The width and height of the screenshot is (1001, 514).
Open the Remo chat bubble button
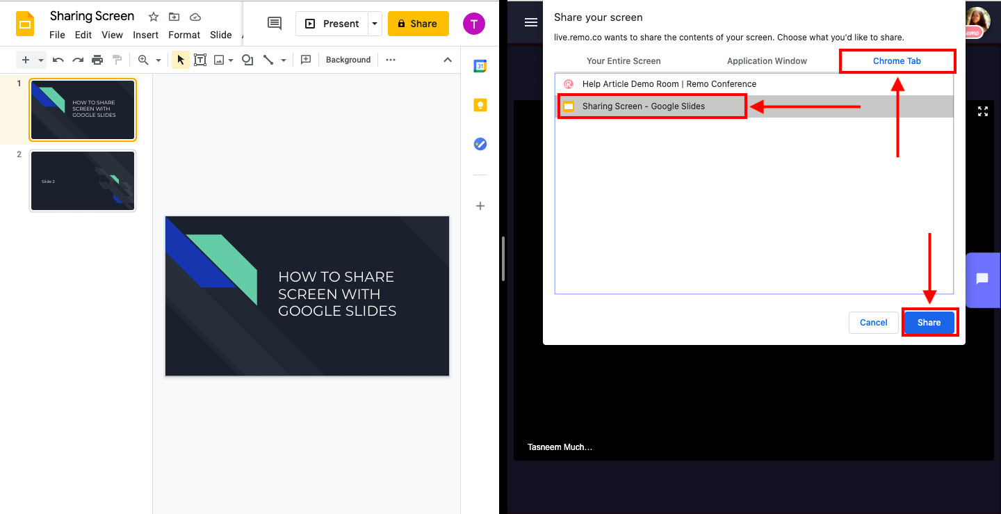click(982, 279)
